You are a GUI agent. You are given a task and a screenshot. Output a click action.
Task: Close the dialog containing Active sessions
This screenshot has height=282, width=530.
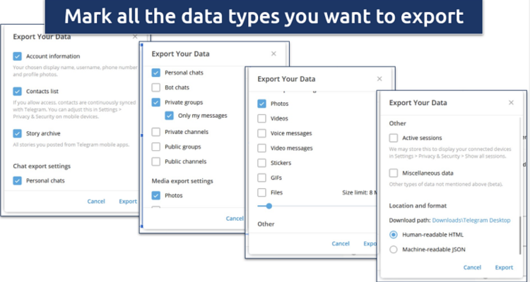pyautogui.click(x=511, y=103)
